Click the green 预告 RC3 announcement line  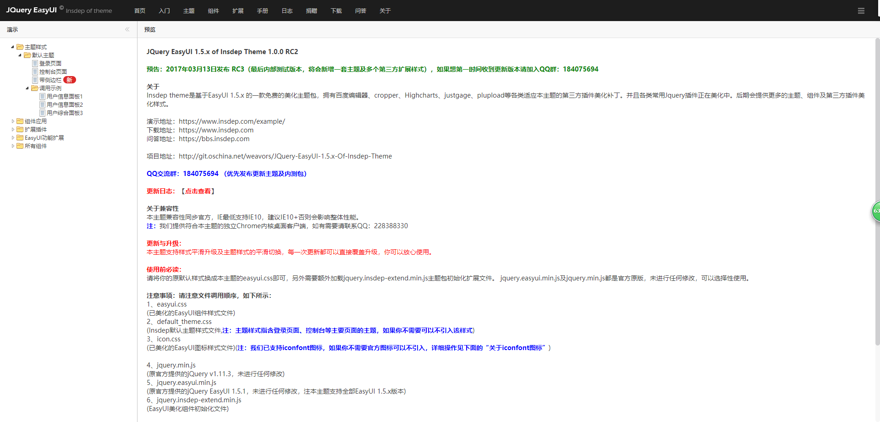click(373, 69)
